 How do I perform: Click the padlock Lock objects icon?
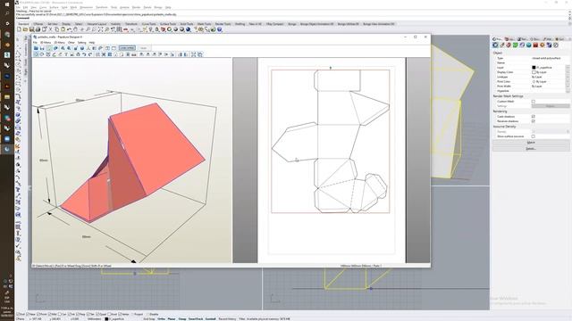click(x=157, y=29)
